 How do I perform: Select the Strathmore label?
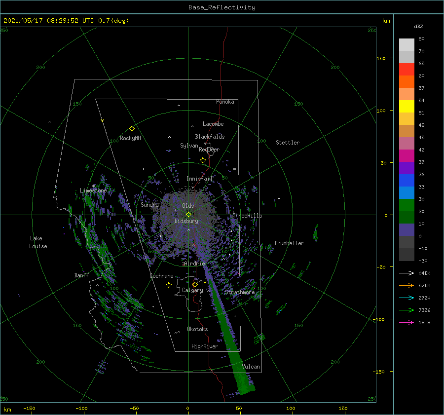click(x=240, y=292)
